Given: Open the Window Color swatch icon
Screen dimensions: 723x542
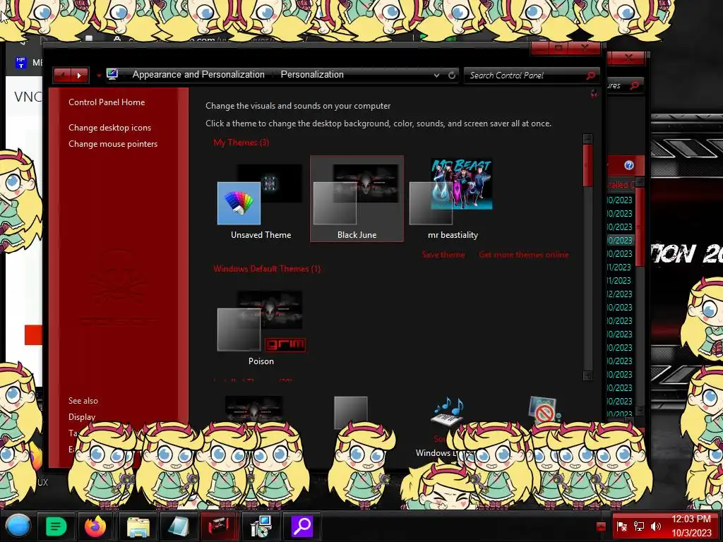Looking at the screenshot, I should (350, 412).
